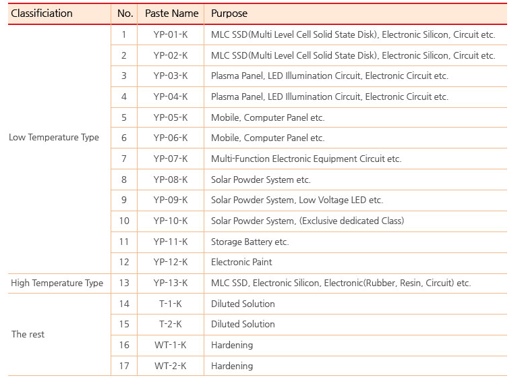Select the WT-2-K paste name cell
Viewport: 524px width, 382px height.
171,366
